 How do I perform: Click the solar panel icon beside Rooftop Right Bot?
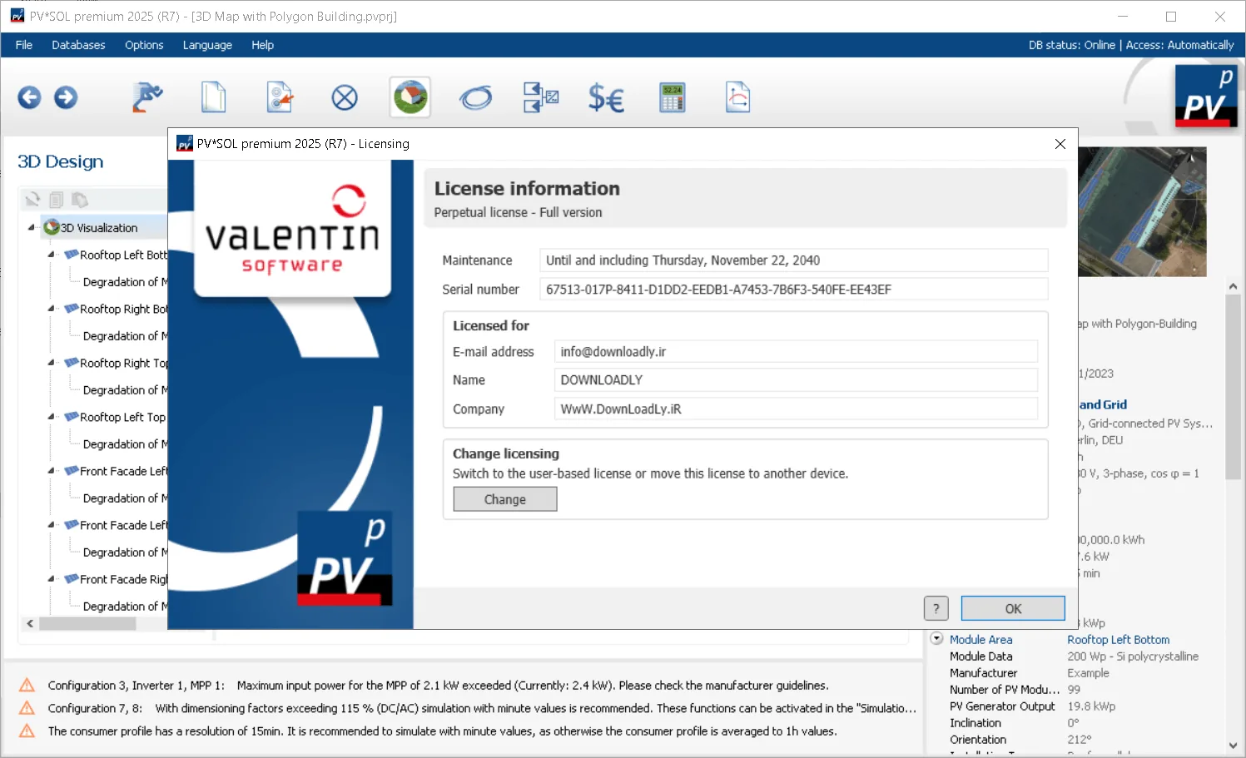pyautogui.click(x=72, y=309)
